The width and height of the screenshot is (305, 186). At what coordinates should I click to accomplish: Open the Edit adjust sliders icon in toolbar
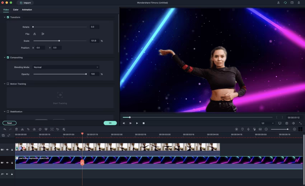[64, 129]
